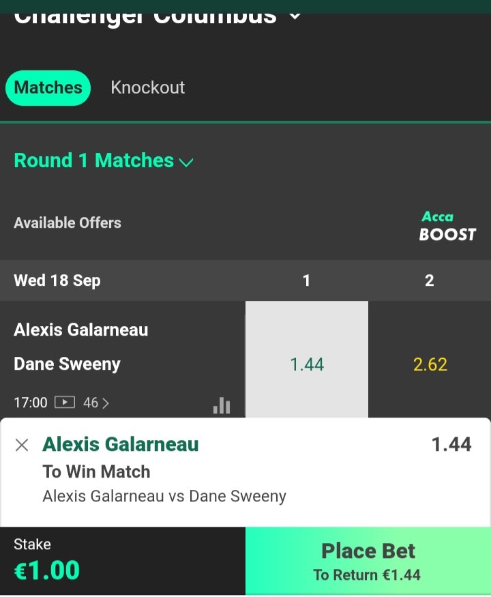Screen dimensions: 491x597
Task: Tap the Alexis Galarneau bet slip title
Action: [121, 445]
